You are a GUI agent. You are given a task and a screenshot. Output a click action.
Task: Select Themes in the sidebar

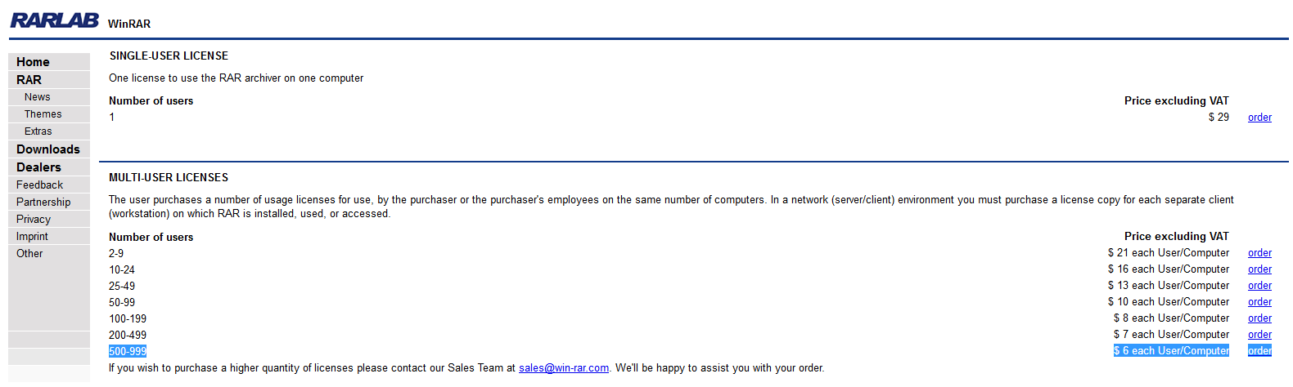43,114
